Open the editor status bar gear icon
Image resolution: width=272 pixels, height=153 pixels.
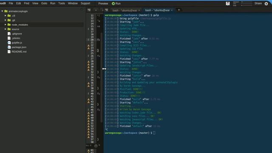coord(96,146)
